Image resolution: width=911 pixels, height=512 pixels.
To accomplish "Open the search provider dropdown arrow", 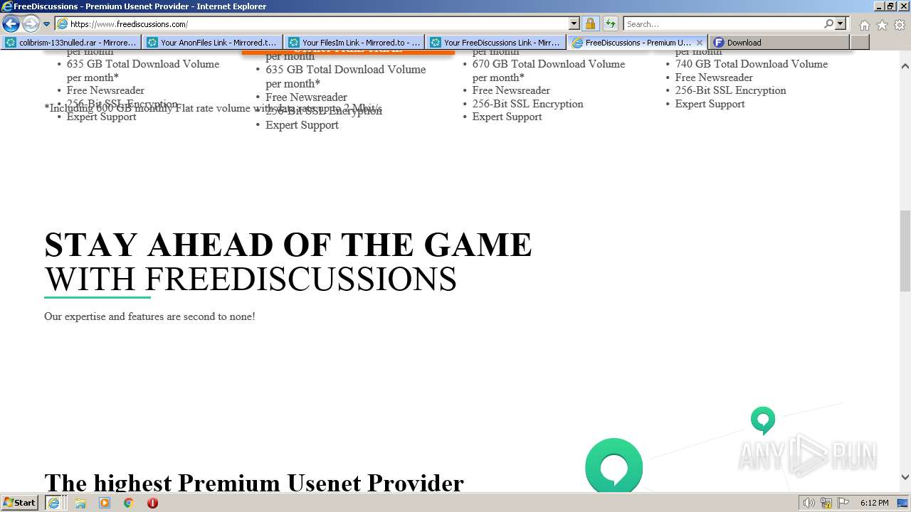I will [x=841, y=23].
